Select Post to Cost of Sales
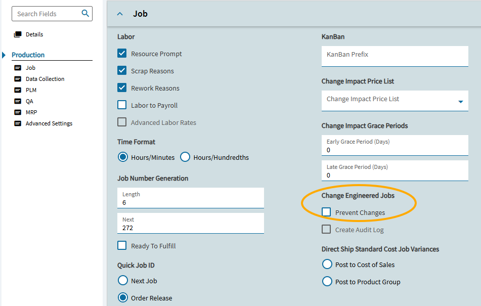Image resolution: width=481 pixels, height=306 pixels. 327,265
